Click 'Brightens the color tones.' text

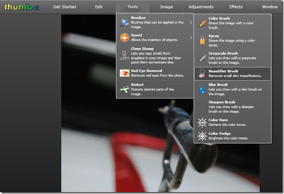tap(228, 138)
